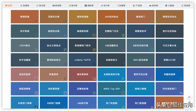Click the T icon on 钛媒体热文 card
Image resolution: width=196 pixels, height=111 pixels.
[x=123, y=64]
